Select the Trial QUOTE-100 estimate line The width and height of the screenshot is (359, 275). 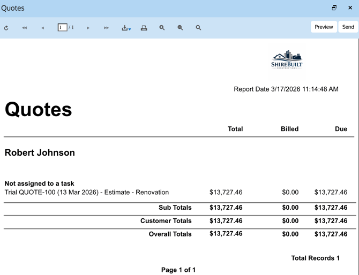point(87,192)
